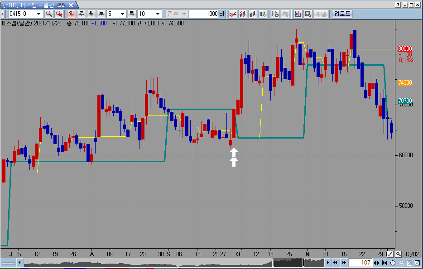The height and width of the screenshot is (269, 423).
Task: Click the up-down arrows toolbar icon
Action: click(263, 14)
